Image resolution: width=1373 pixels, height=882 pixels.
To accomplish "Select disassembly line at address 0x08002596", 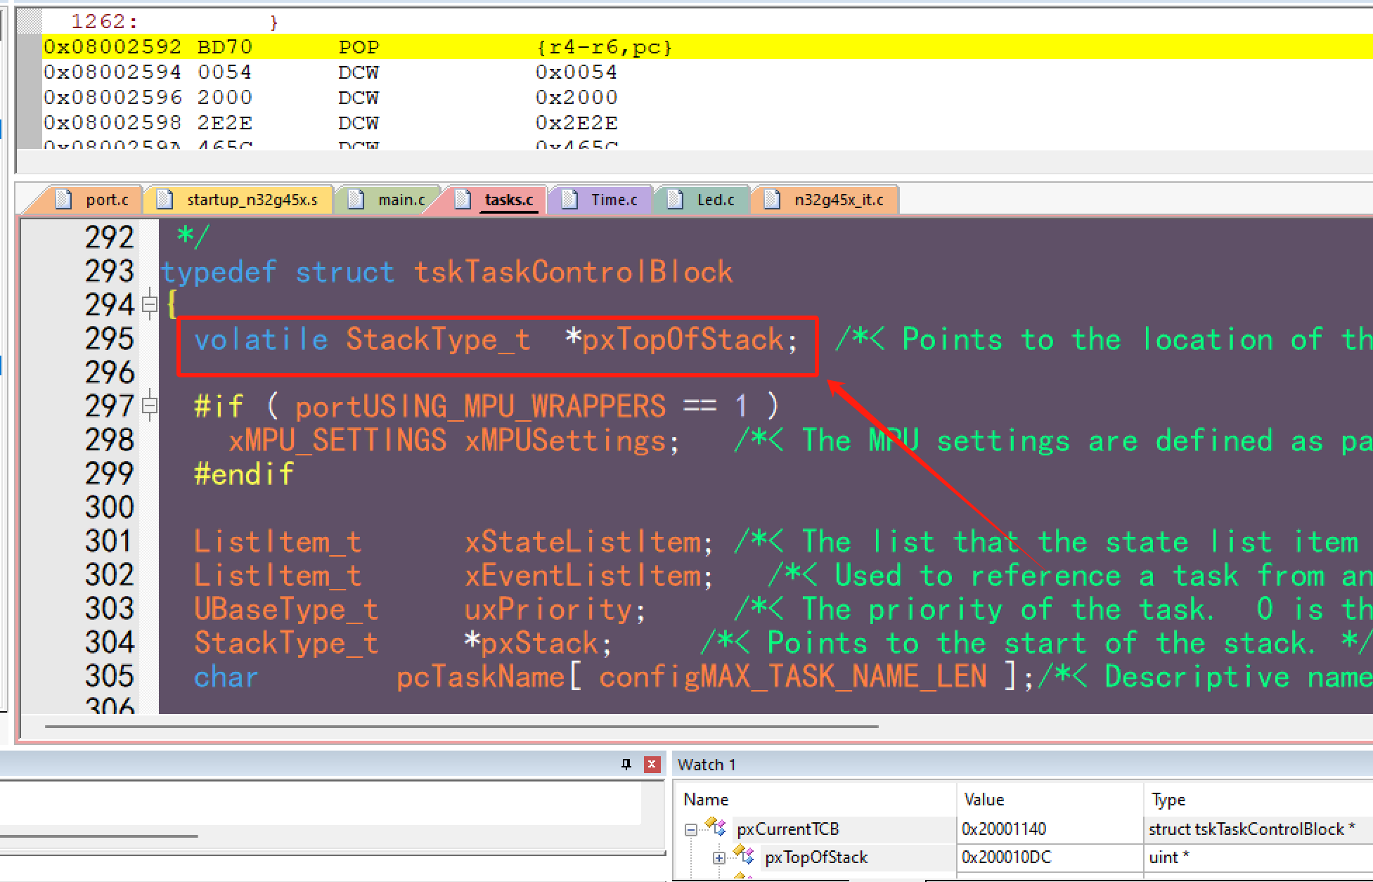I will 707,98.
